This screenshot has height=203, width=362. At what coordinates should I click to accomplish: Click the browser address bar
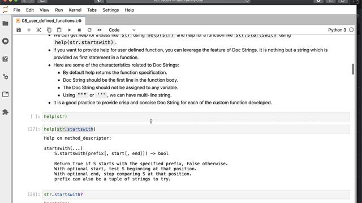[179, 1]
